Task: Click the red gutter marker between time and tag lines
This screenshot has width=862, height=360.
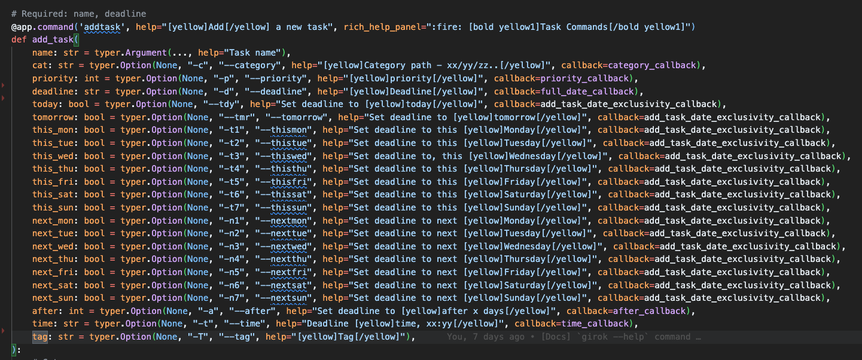Action: tap(3, 330)
